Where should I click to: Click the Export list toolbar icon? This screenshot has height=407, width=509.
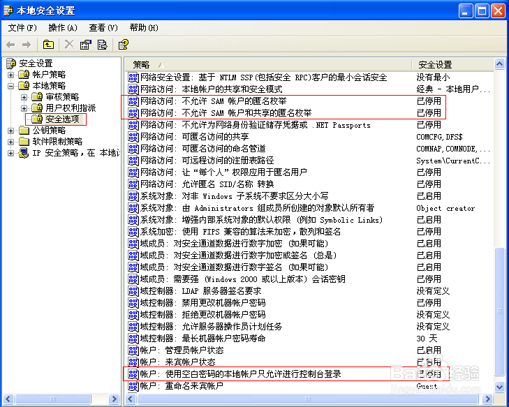[x=102, y=45]
